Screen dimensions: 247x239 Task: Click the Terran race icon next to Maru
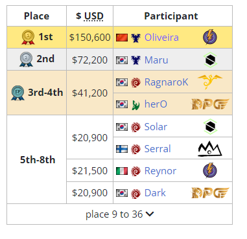coord(135,60)
